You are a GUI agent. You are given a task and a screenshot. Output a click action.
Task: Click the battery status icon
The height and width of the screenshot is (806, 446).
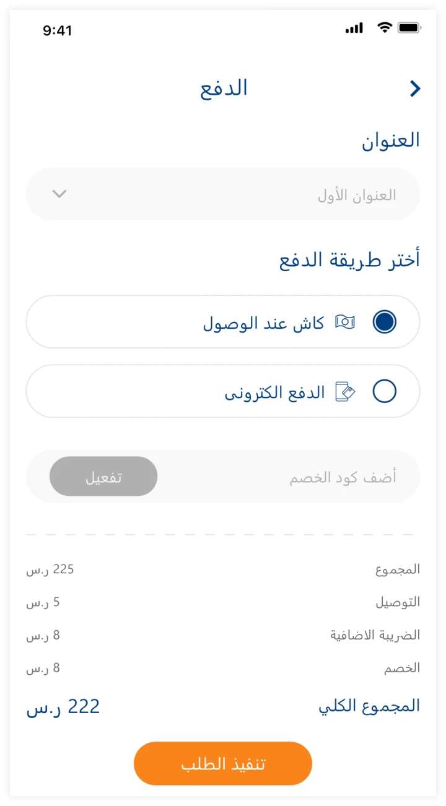click(x=409, y=28)
